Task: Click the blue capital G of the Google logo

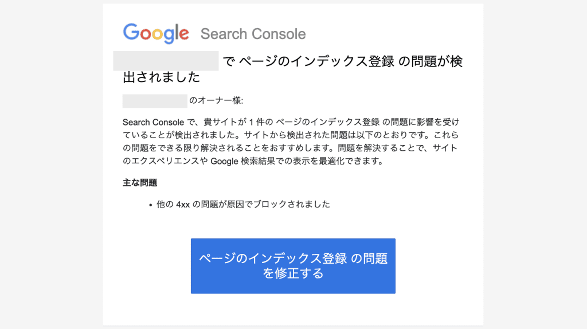Action: [x=131, y=32]
